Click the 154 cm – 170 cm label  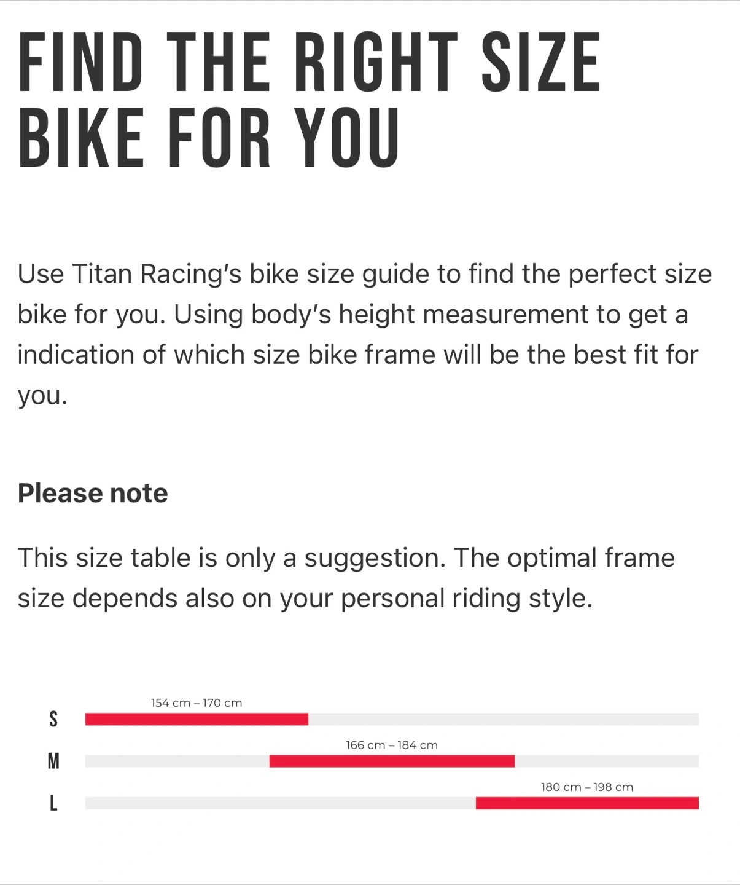[197, 702]
